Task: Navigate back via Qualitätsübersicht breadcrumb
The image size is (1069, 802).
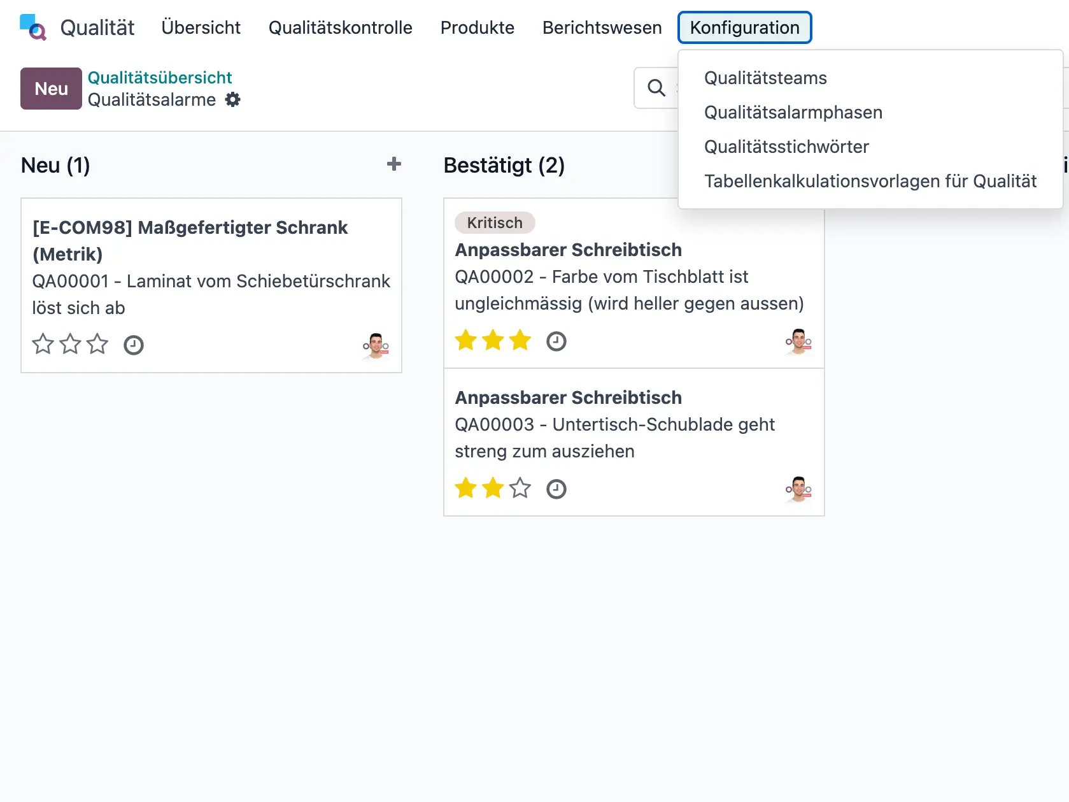Action: [160, 77]
